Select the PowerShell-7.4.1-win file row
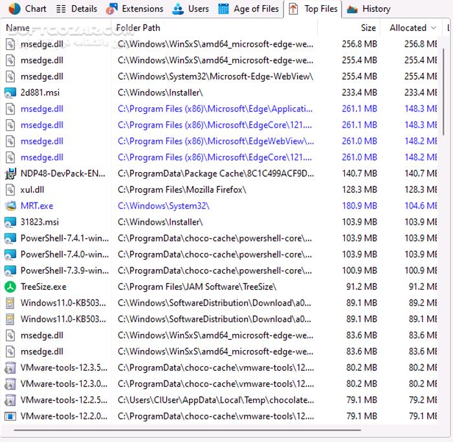Viewport: 453px width, 442px height. [221, 238]
